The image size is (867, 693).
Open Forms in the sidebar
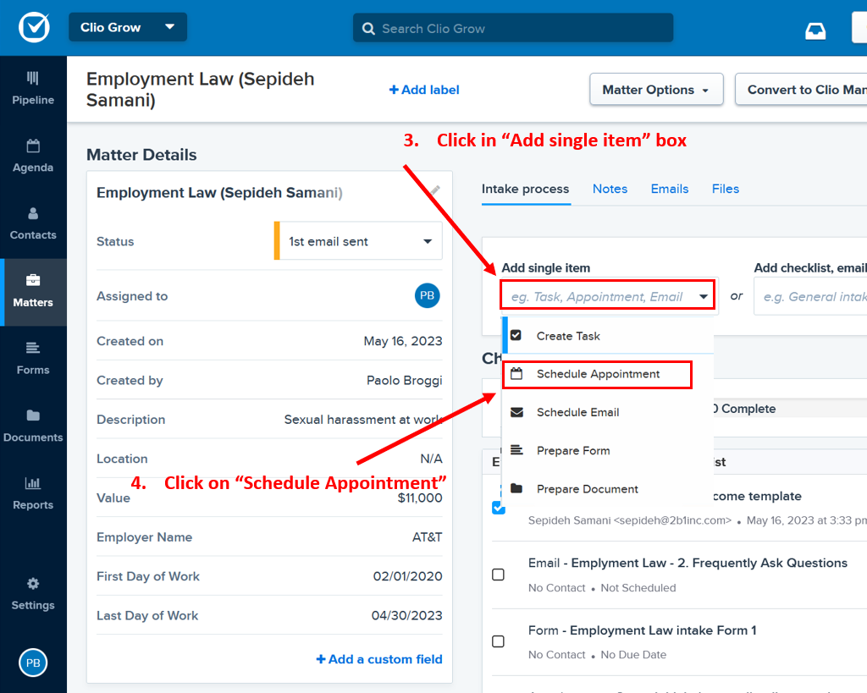(x=33, y=359)
